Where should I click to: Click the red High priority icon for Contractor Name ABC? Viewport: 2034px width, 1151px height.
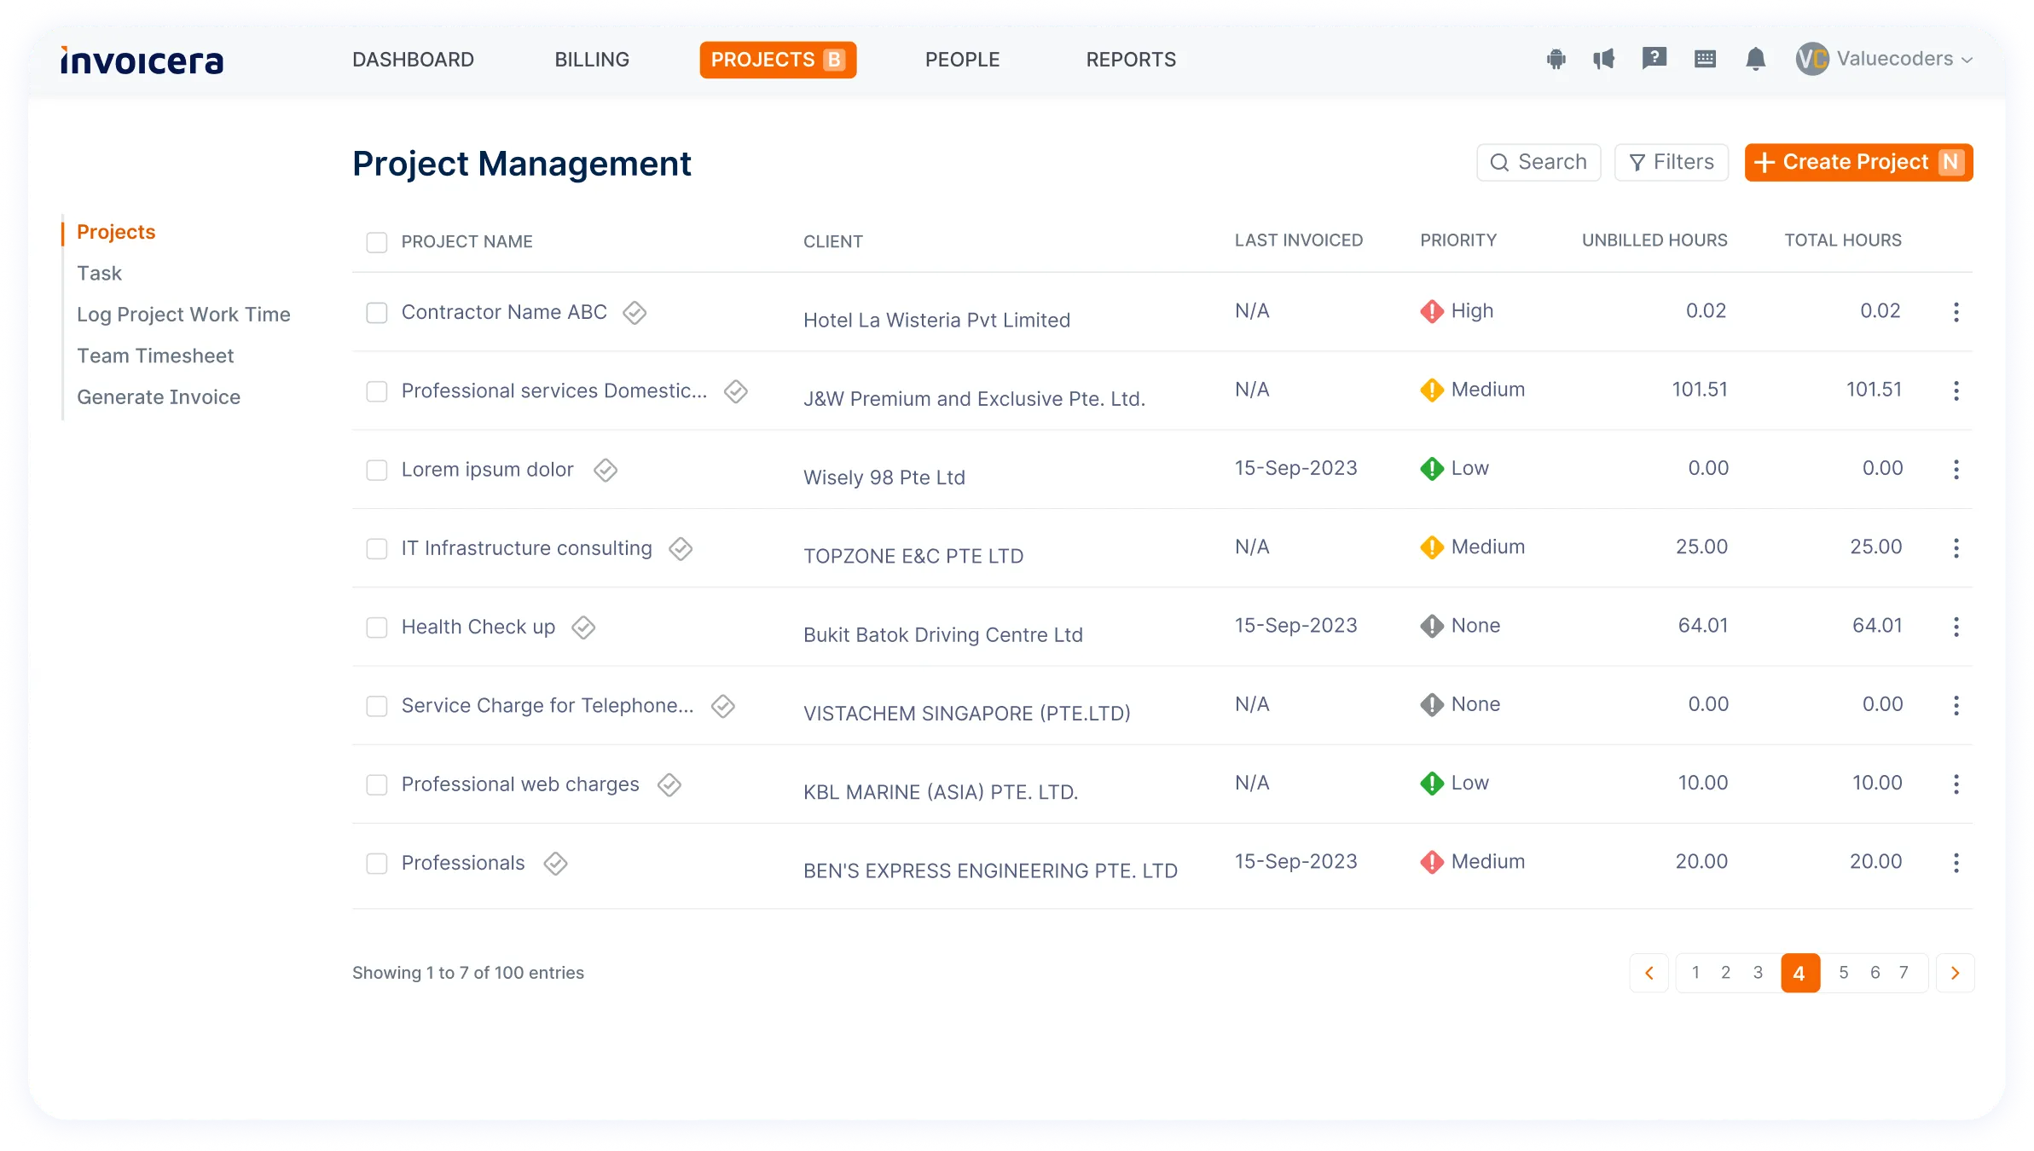[x=1432, y=311]
